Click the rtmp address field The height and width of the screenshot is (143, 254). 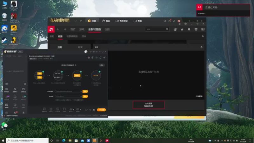[x=69, y=92]
